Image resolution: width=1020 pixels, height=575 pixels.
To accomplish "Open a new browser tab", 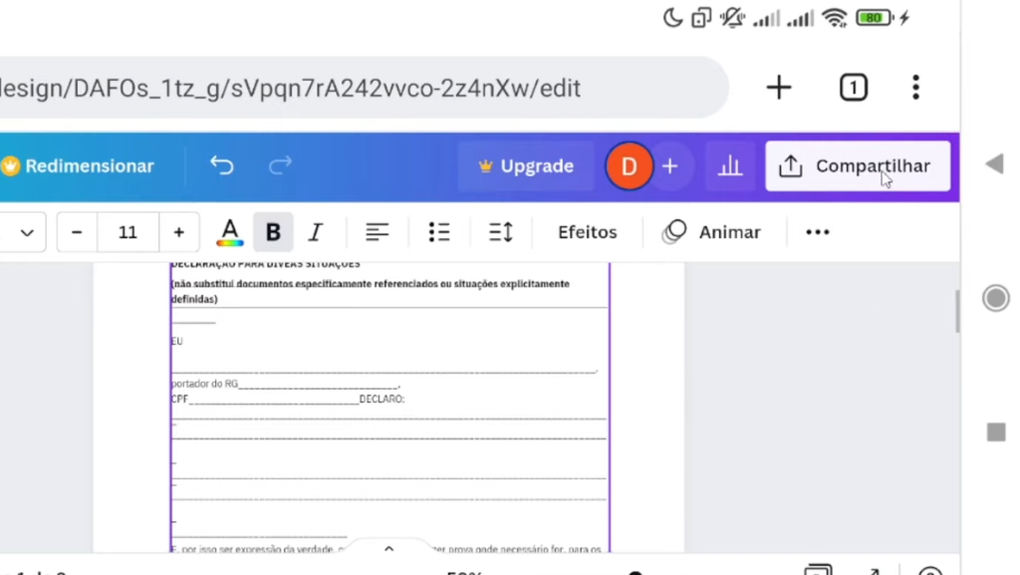I will coord(779,88).
